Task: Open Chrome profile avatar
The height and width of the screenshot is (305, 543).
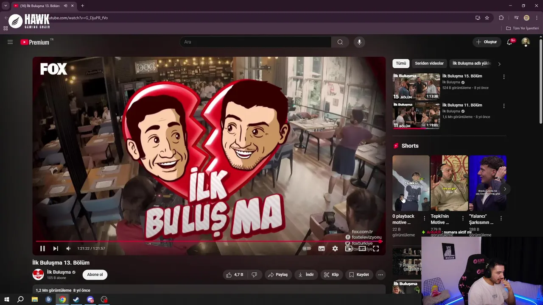Action: pos(526,18)
